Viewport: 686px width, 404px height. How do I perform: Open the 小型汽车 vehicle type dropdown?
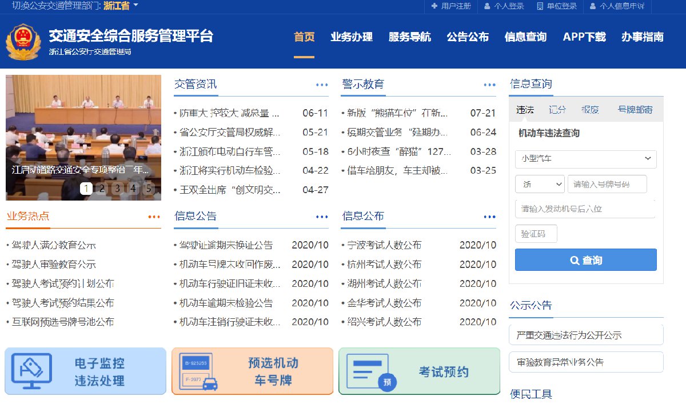[585, 159]
